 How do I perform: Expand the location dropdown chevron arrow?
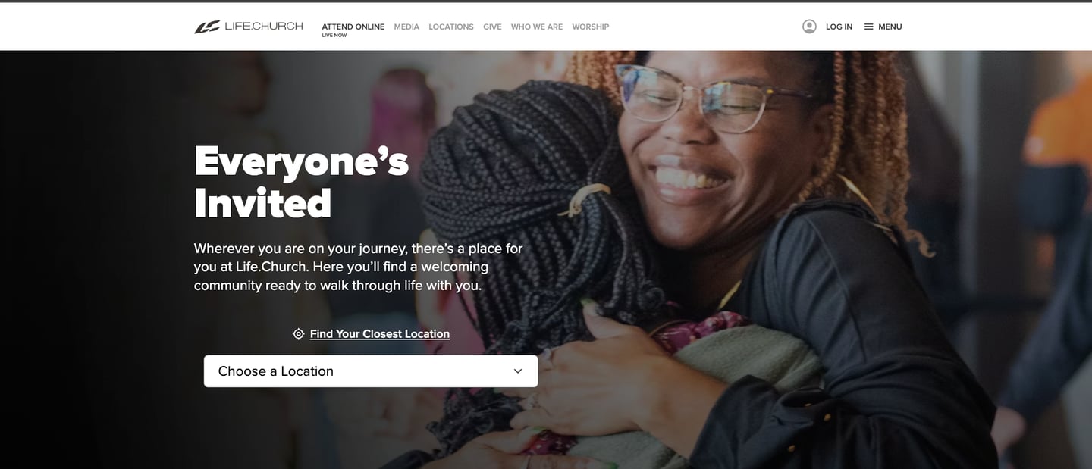click(518, 371)
